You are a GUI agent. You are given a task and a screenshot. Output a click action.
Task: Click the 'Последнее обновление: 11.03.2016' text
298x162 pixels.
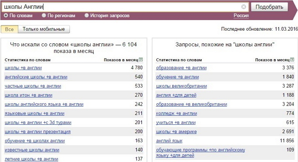pos(259,29)
